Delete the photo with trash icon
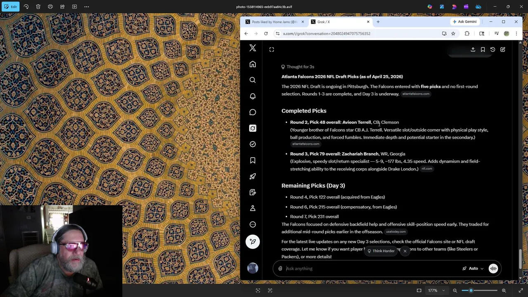The height and width of the screenshot is (297, 528). [x=38, y=7]
